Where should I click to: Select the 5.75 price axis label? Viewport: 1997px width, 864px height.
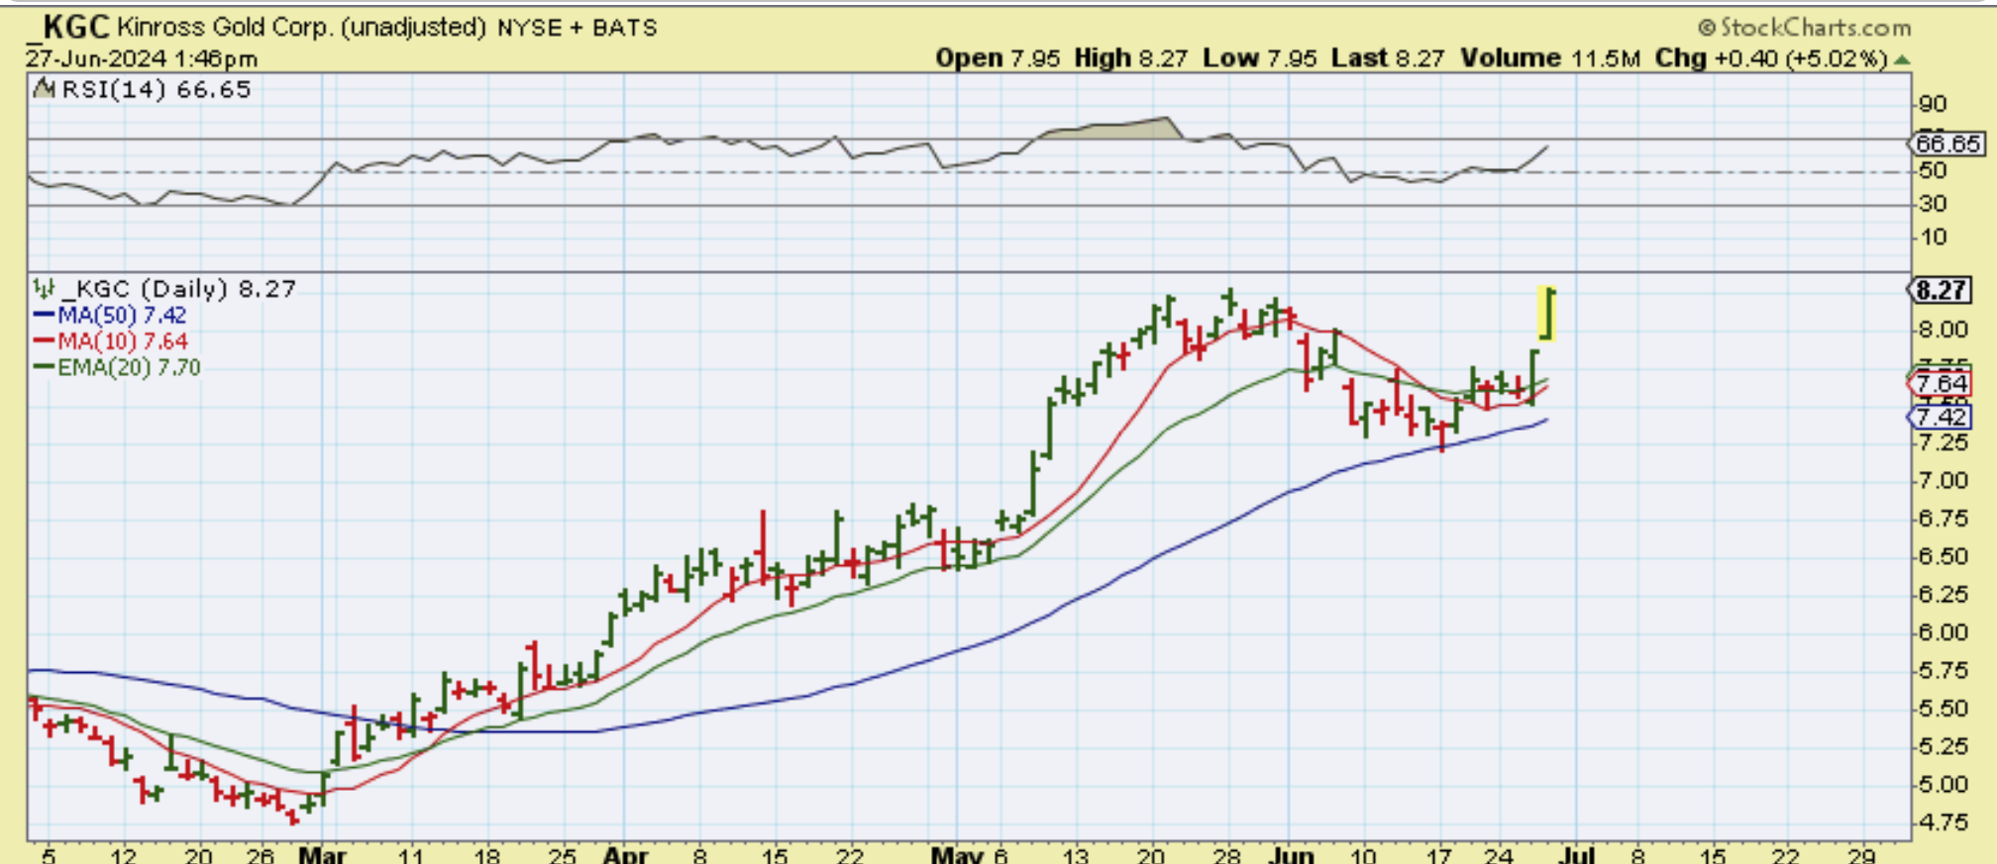(x=1942, y=671)
